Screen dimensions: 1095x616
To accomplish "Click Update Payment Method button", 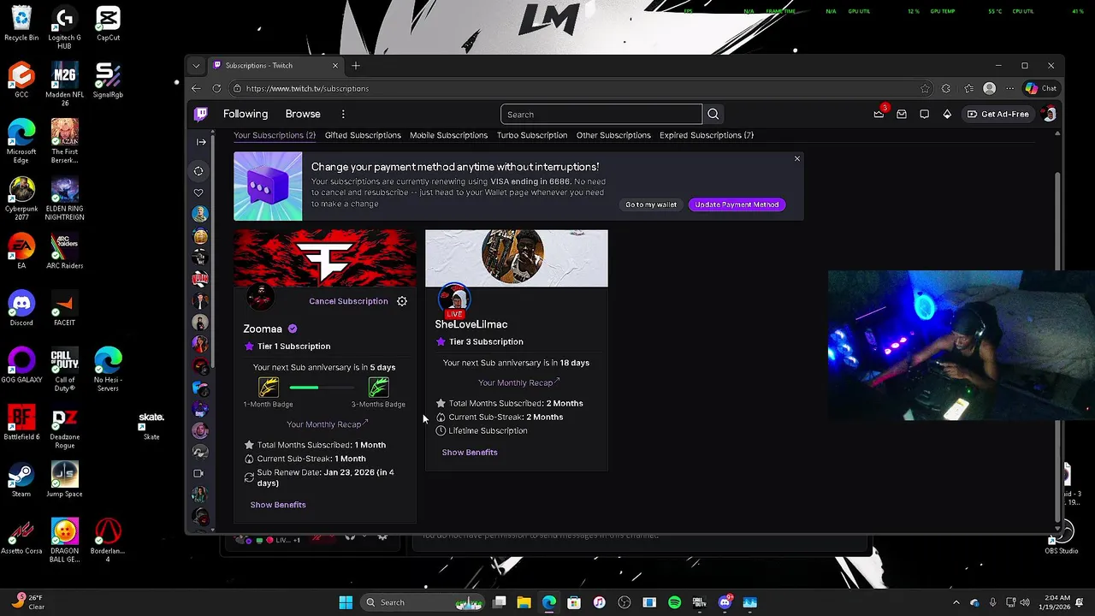I will point(737,204).
